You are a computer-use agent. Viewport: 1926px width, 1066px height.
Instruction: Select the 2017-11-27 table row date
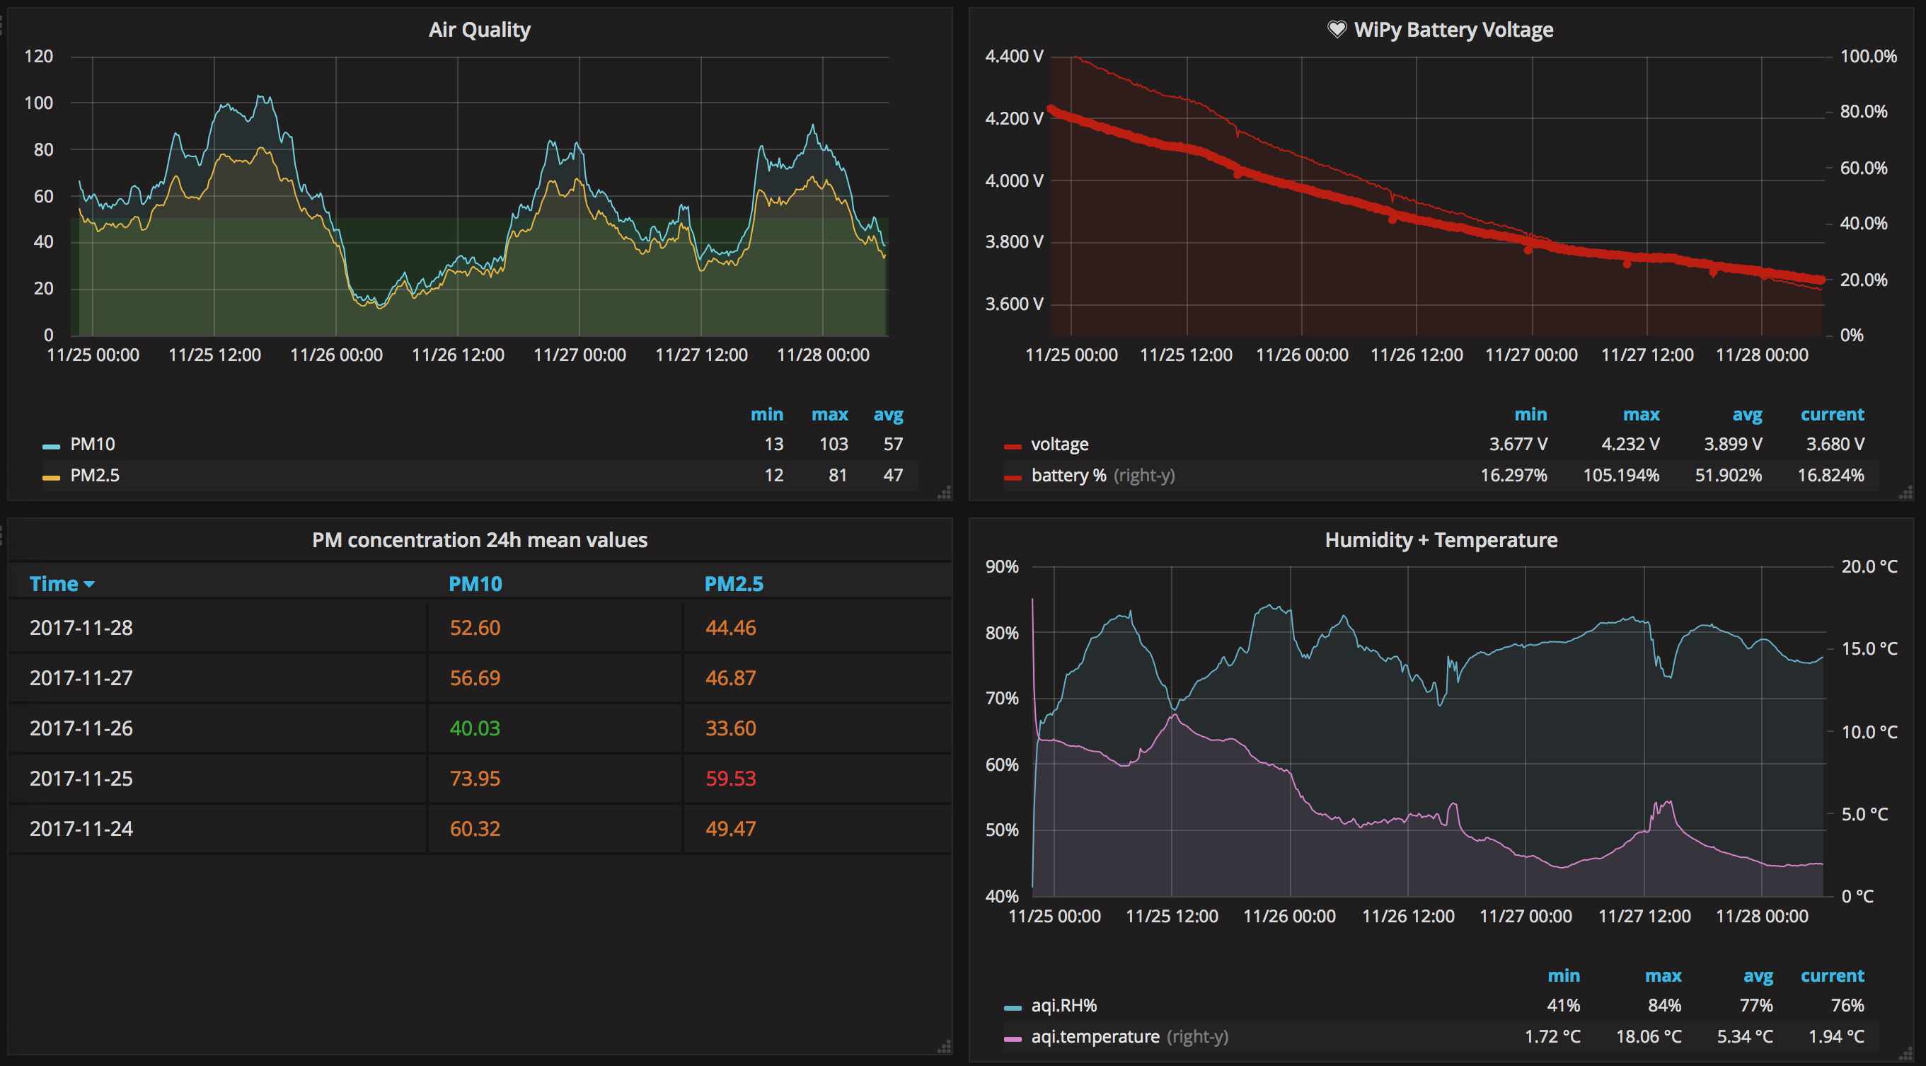coord(81,677)
